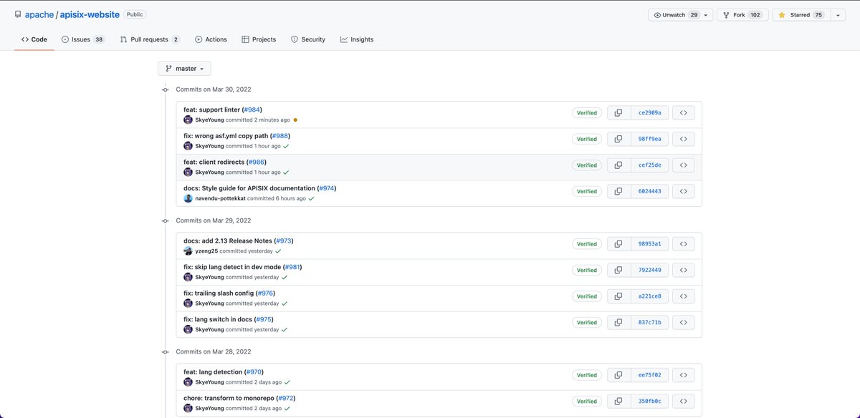The height and width of the screenshot is (418, 860).
Task: Switch to the Actions tab
Action: click(x=211, y=39)
